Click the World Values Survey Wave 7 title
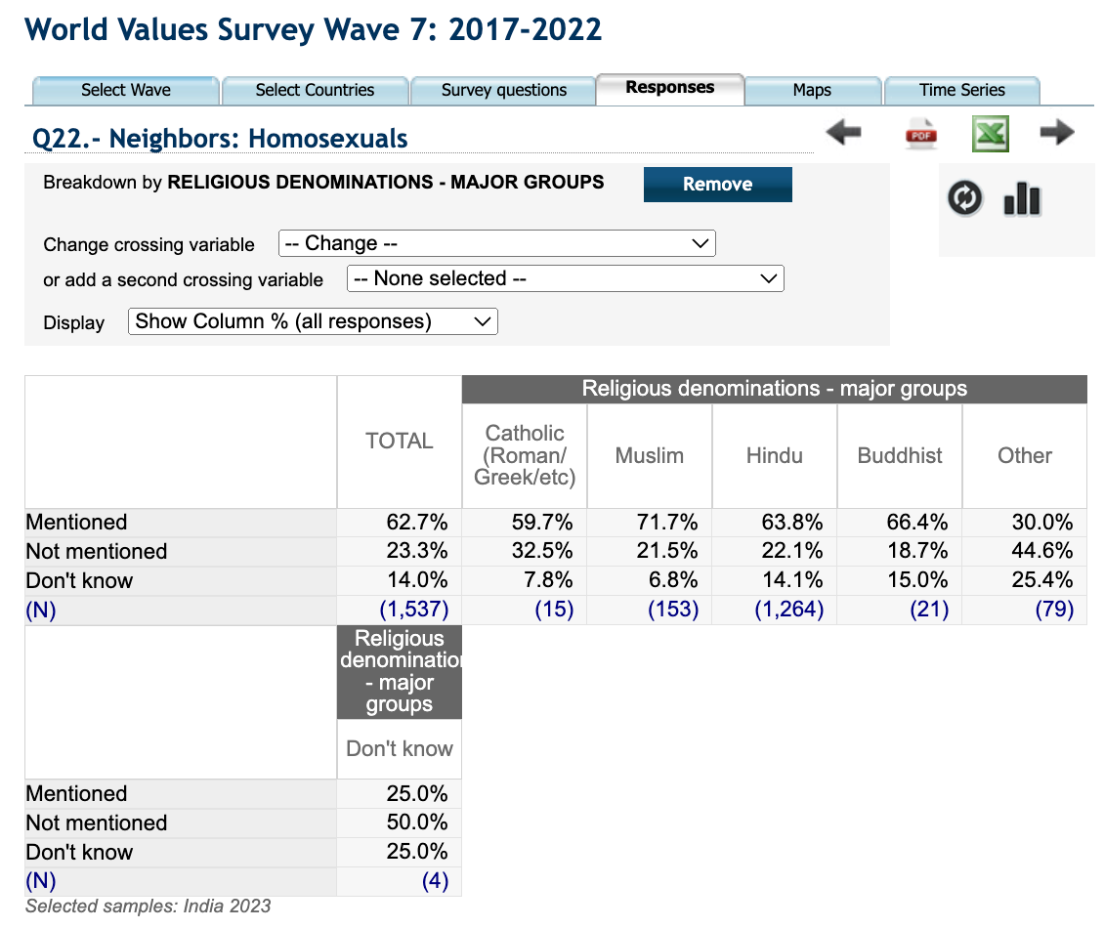This screenshot has width=1104, height=928. point(314,30)
